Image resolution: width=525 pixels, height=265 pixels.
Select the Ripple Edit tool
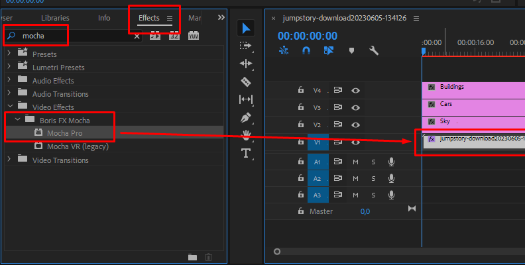[x=246, y=64]
